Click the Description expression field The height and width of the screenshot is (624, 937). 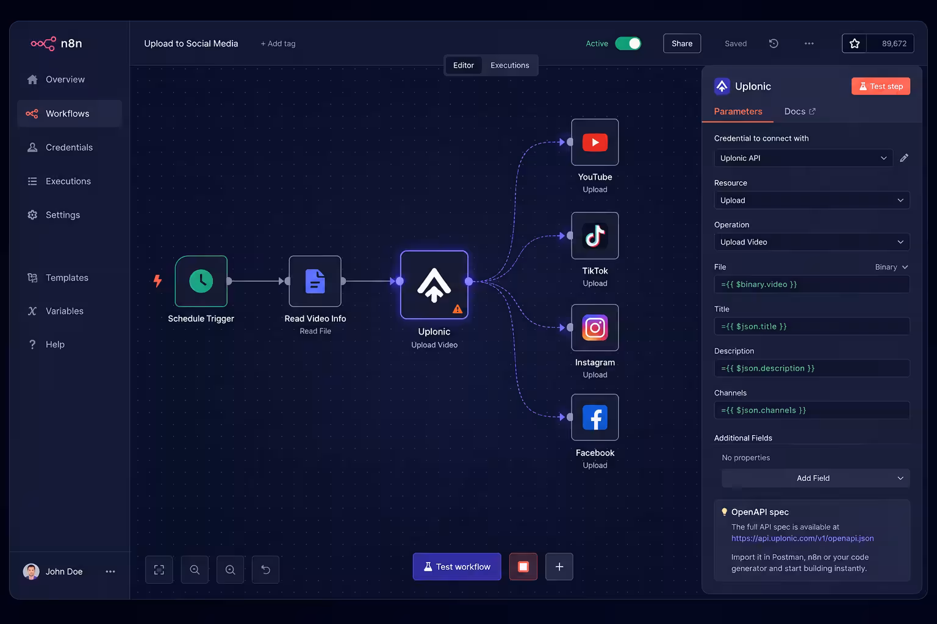coord(812,368)
